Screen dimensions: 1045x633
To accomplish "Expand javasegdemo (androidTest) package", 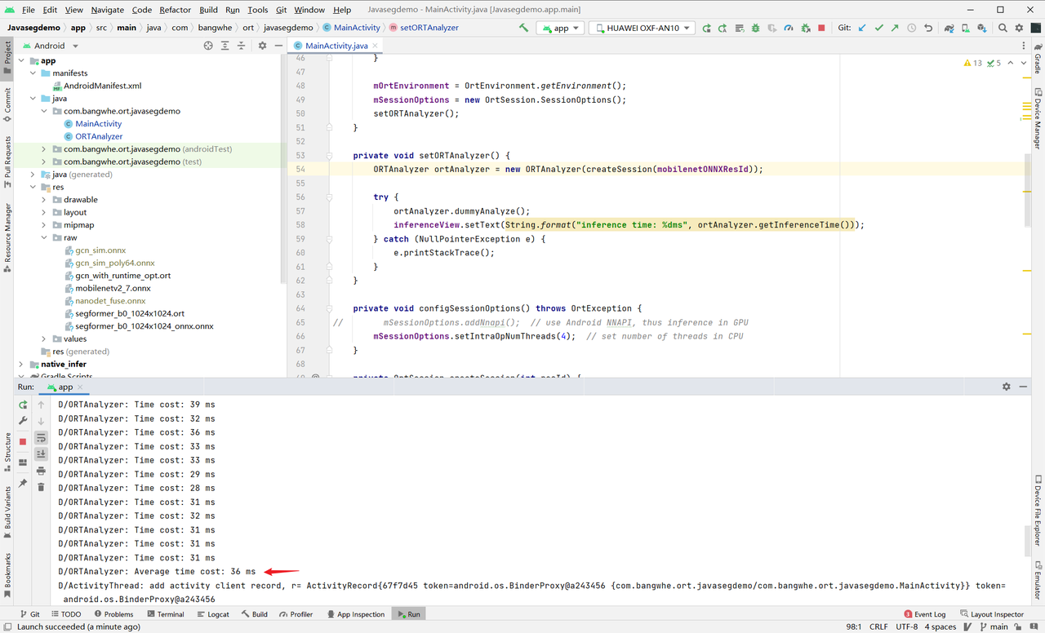I will 44,149.
